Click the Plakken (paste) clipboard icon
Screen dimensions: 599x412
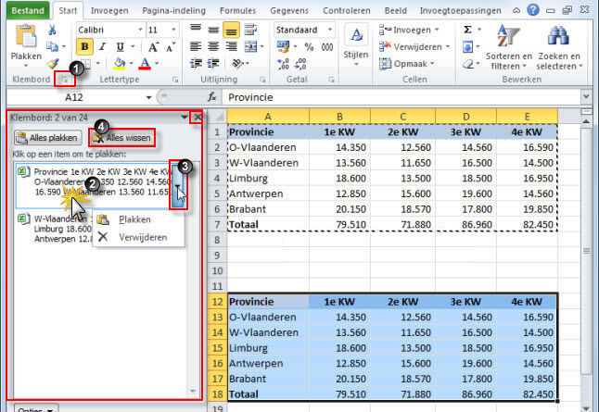26,37
